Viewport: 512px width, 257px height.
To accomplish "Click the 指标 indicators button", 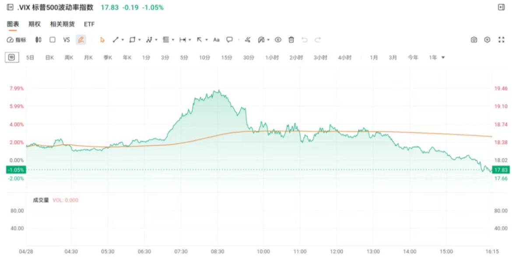I will click(x=17, y=40).
